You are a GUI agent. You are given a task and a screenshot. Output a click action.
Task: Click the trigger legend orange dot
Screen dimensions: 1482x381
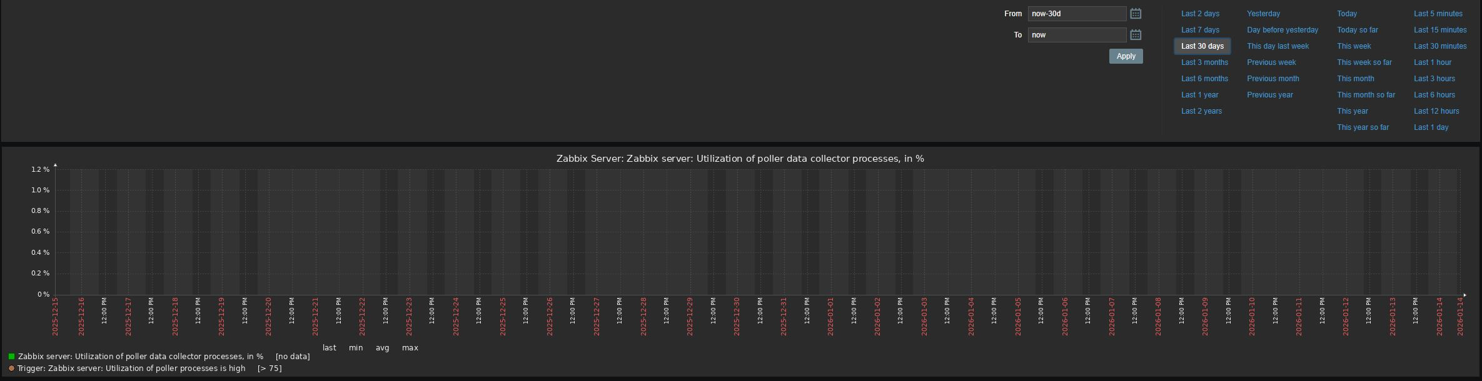point(11,369)
